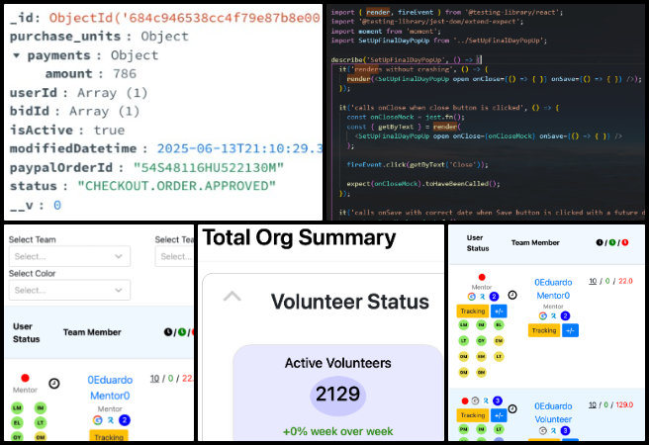
Task: Click the _id ObjectId value
Action: coord(185,18)
